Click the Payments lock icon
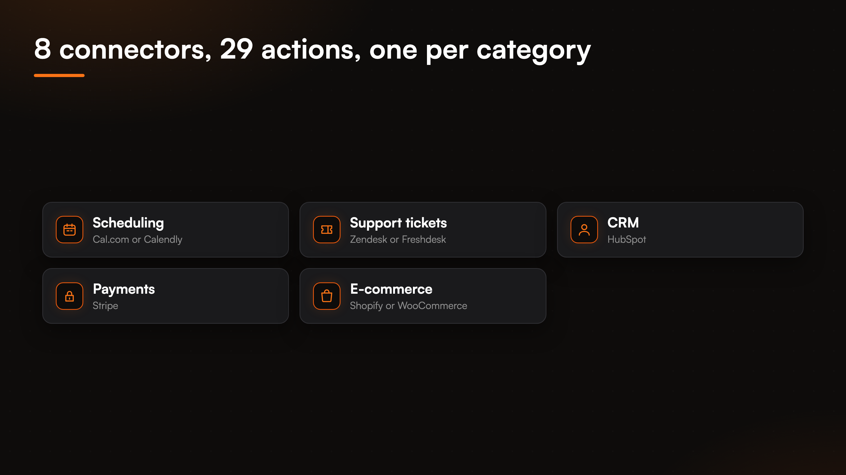 pyautogui.click(x=69, y=296)
